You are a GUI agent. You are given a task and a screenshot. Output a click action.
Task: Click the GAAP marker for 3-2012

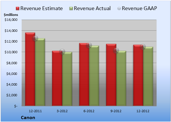click(x=62, y=52)
